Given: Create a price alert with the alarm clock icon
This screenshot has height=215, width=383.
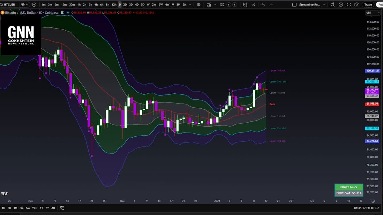Looking at the screenshot, I should point(245,5).
